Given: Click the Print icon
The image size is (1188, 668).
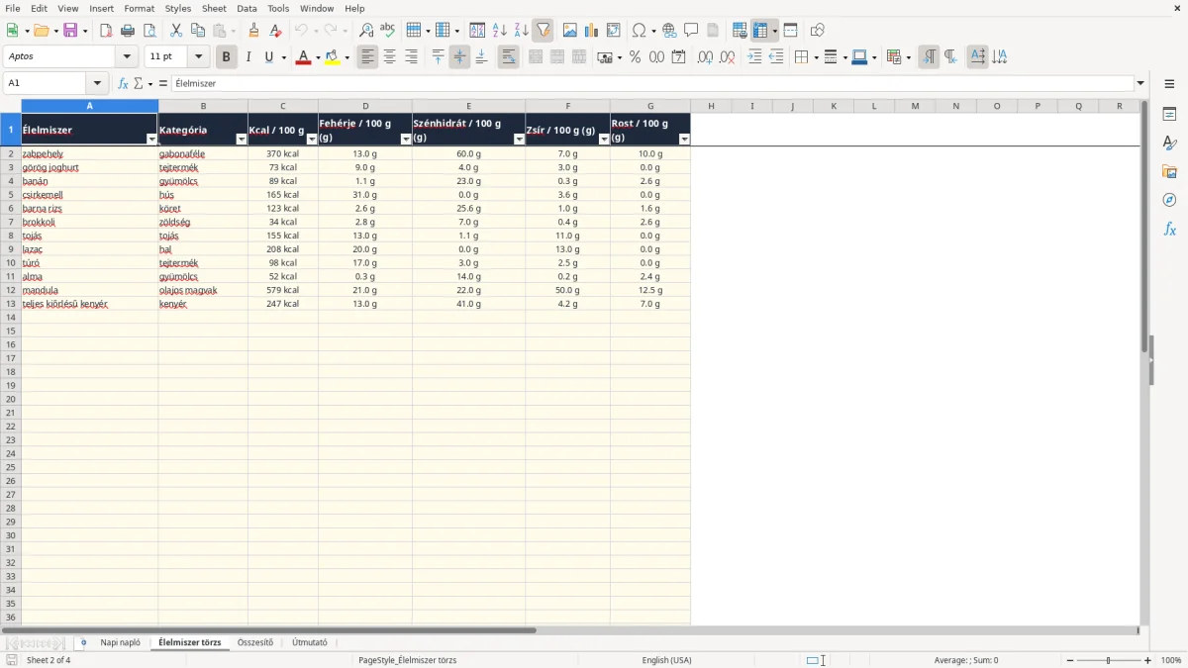Looking at the screenshot, I should pos(128,31).
